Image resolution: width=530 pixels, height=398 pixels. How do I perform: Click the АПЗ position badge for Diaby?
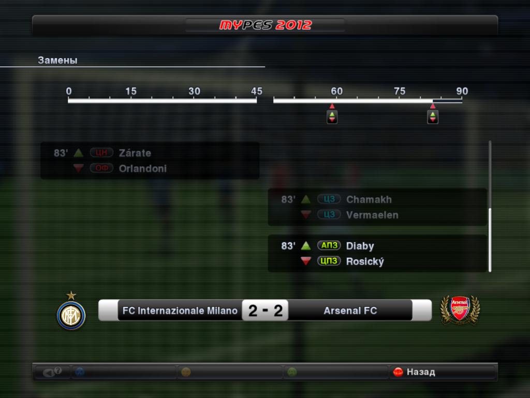coord(329,245)
